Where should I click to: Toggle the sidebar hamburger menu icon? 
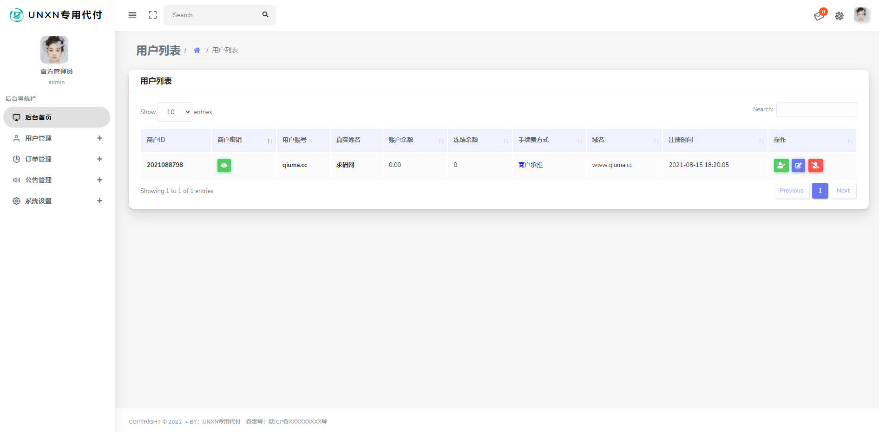[132, 15]
